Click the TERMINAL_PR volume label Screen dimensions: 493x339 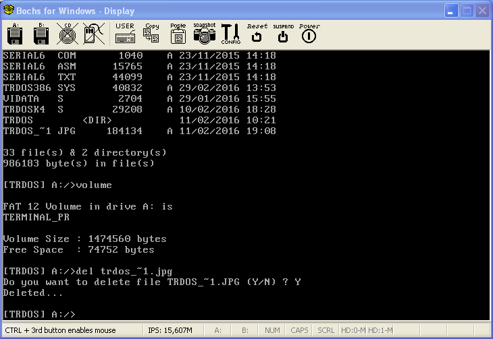[36, 217]
